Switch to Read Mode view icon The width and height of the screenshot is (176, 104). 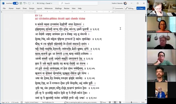110,102
